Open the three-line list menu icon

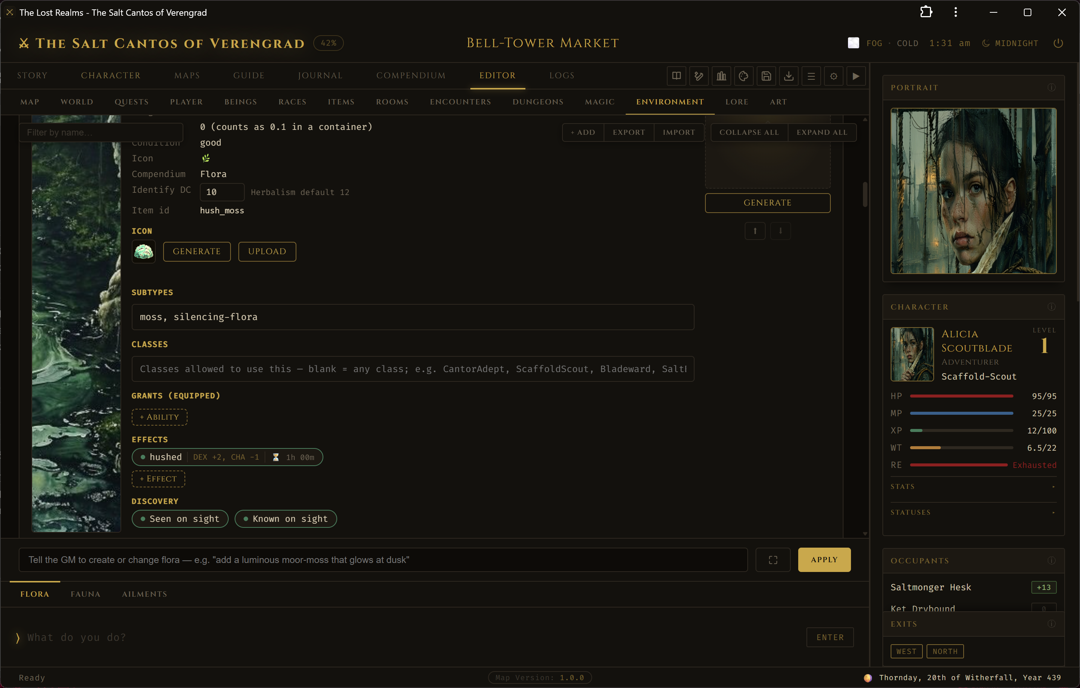coord(811,76)
